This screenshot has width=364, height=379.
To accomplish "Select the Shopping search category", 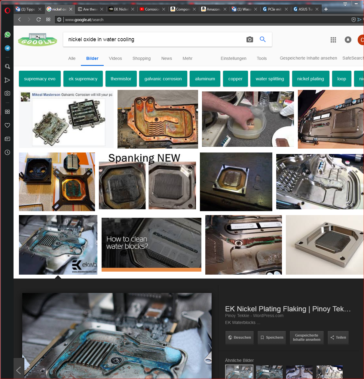I will [x=142, y=58].
